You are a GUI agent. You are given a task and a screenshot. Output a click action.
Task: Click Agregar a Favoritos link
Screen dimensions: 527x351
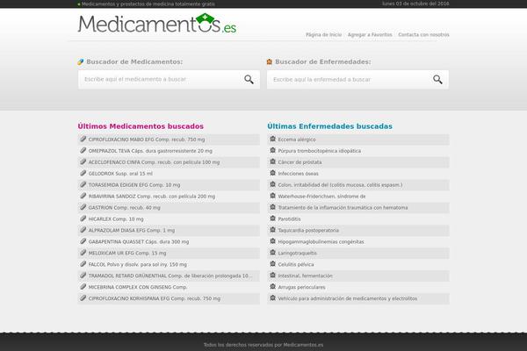pyautogui.click(x=370, y=34)
